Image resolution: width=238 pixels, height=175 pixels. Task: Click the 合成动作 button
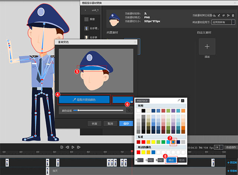[x=231, y=147]
